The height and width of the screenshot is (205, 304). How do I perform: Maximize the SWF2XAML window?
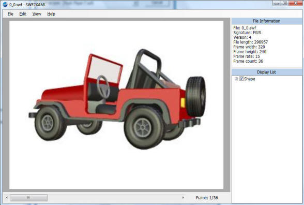click(284, 3)
